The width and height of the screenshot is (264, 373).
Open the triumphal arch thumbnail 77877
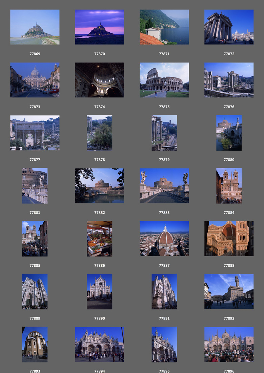pos(35,133)
